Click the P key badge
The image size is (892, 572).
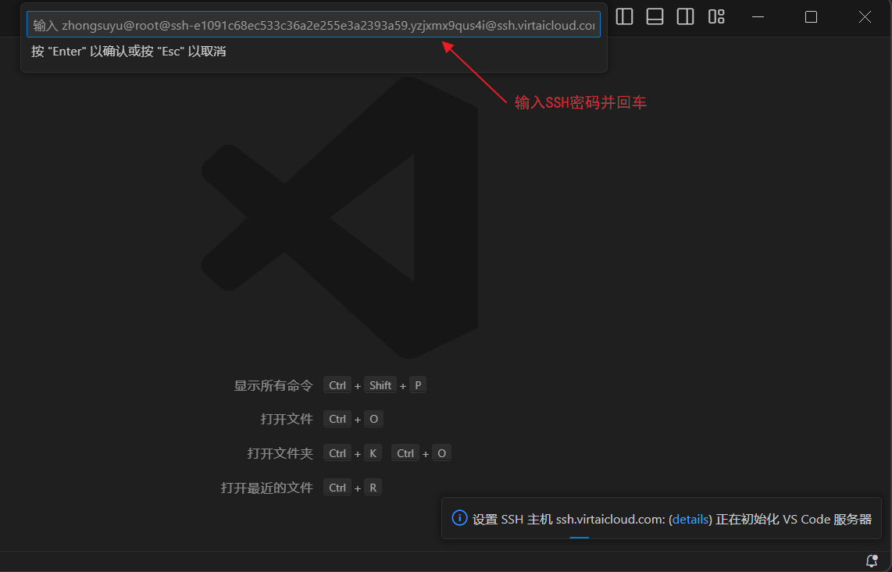tap(418, 385)
